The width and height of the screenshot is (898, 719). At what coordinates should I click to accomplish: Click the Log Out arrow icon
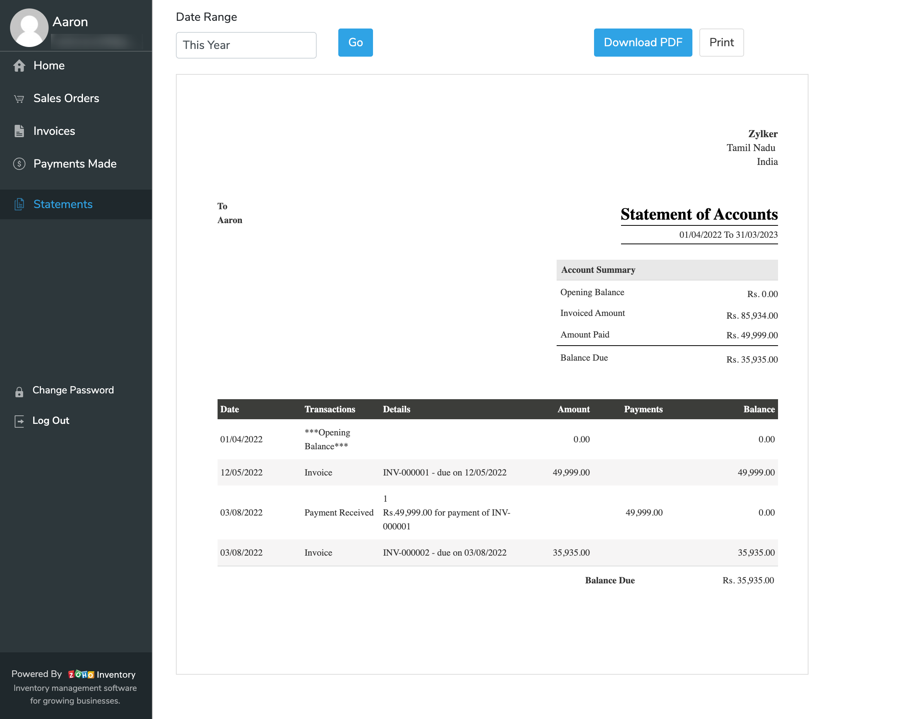coord(19,421)
